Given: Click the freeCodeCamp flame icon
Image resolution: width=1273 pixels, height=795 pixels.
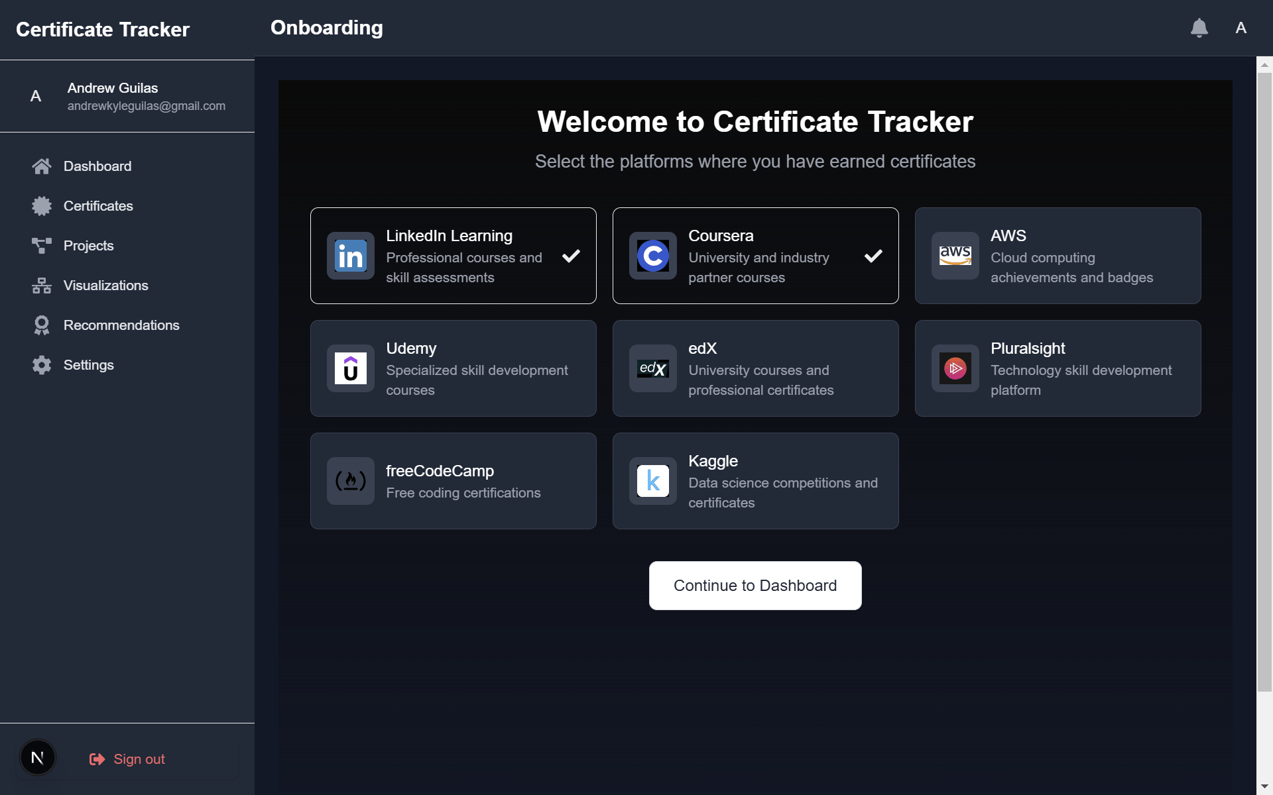Looking at the screenshot, I should [x=351, y=481].
